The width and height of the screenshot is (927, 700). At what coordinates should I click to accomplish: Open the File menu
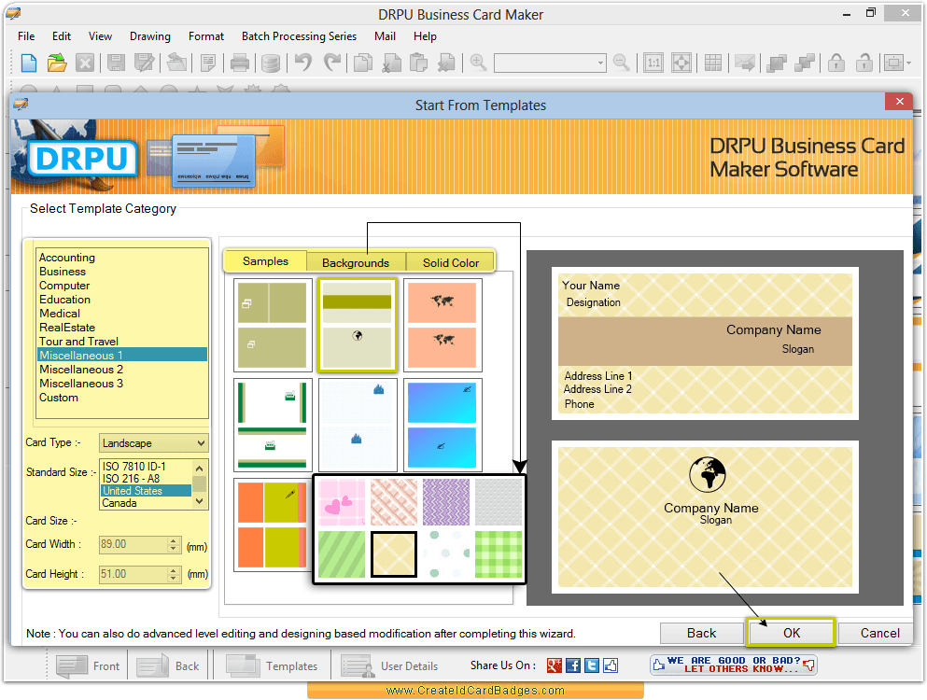point(26,36)
